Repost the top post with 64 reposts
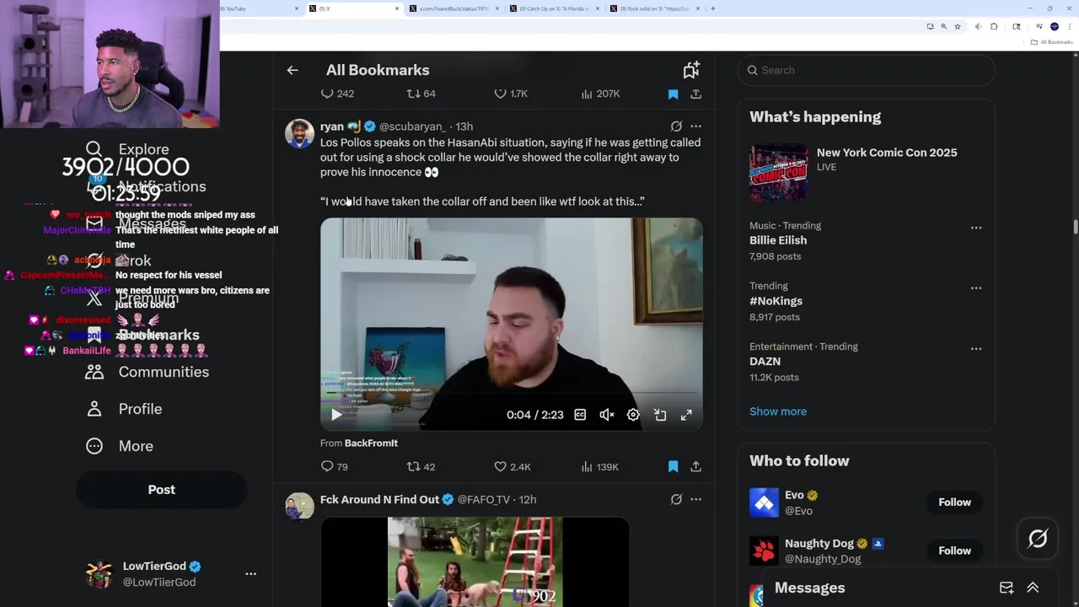 coord(421,94)
